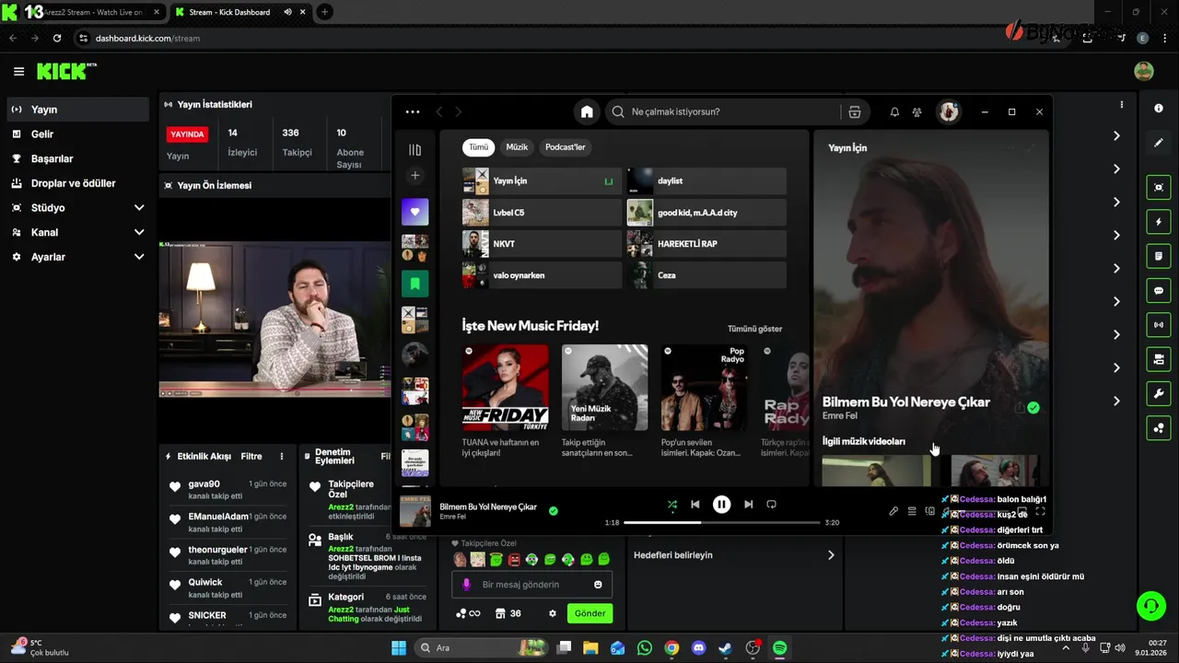1179x663 pixels.
Task: Open Kick hamburger menu
Action: pyautogui.click(x=18, y=71)
